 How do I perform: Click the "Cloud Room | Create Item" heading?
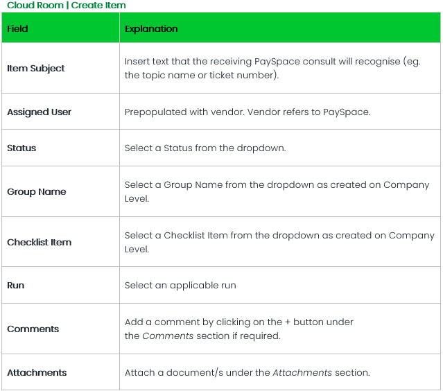(x=67, y=6)
